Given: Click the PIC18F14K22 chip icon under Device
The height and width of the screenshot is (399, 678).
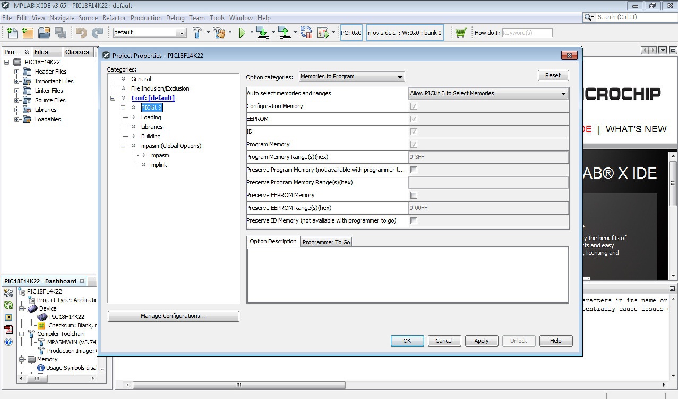Looking at the screenshot, I should pyautogui.click(x=42, y=317).
